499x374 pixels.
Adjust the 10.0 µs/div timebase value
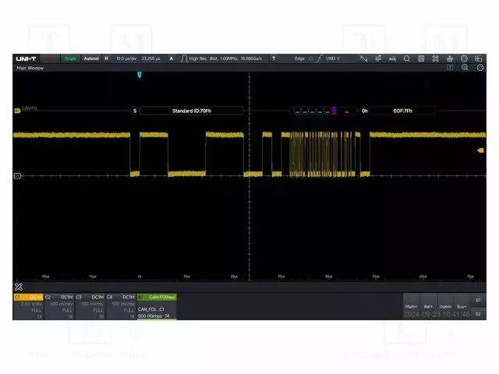pyautogui.click(x=126, y=58)
